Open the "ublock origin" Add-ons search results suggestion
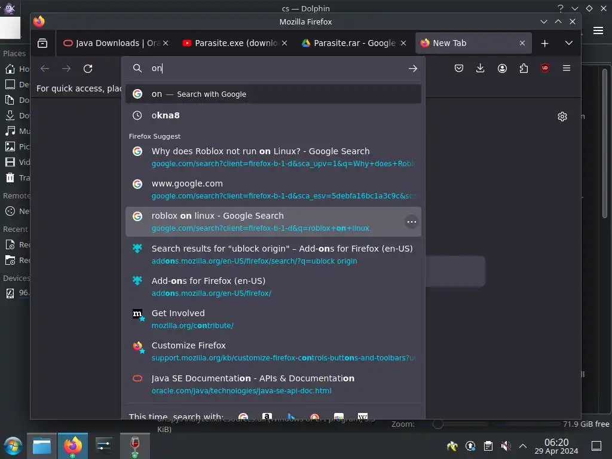The width and height of the screenshot is (612, 459). (273, 255)
